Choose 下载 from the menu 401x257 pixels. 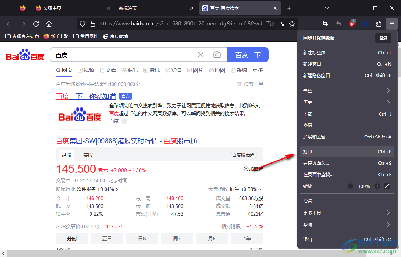coord(347,114)
